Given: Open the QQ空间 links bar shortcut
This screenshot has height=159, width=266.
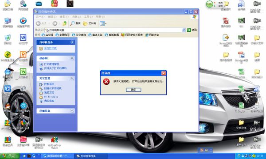Looking at the screenshot, I should (x=47, y=35).
